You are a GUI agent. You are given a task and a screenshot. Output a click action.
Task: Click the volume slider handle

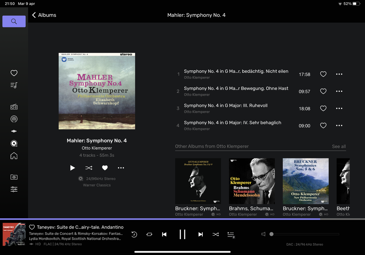(x=271, y=234)
